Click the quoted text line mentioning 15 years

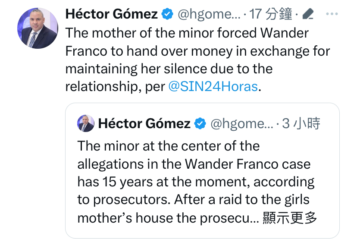(196, 182)
